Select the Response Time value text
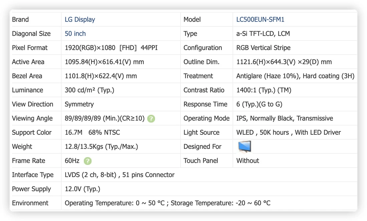 (259, 104)
